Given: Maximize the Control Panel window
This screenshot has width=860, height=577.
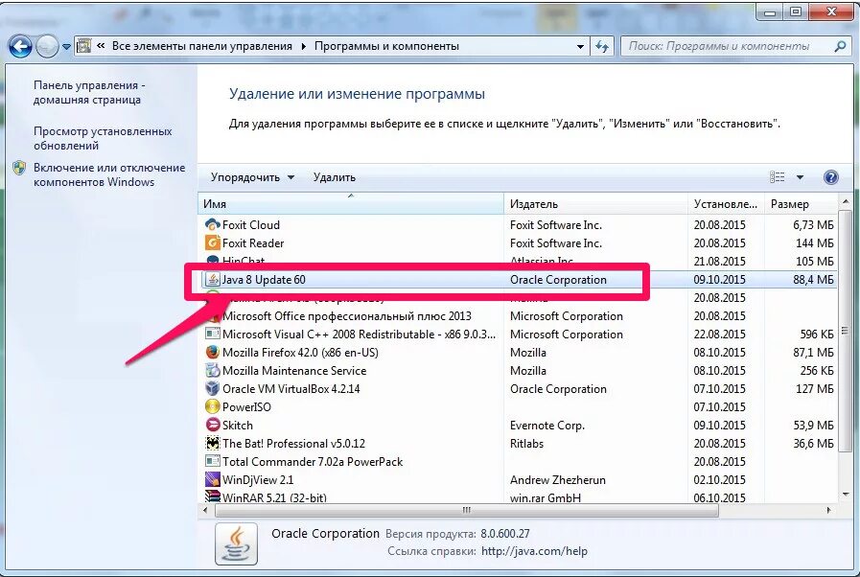Looking at the screenshot, I should [796, 12].
